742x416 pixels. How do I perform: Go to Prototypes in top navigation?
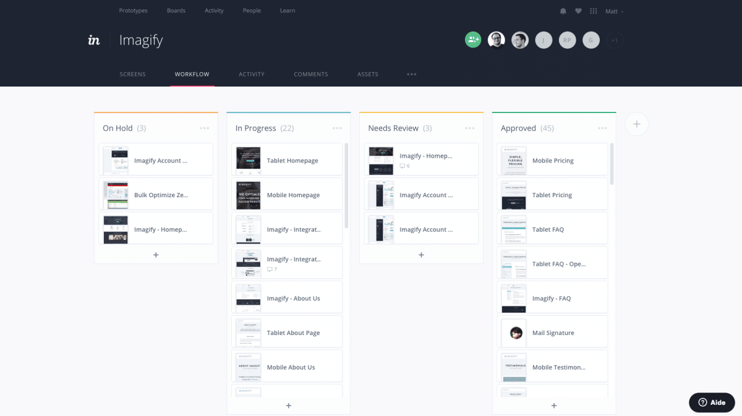pyautogui.click(x=134, y=11)
